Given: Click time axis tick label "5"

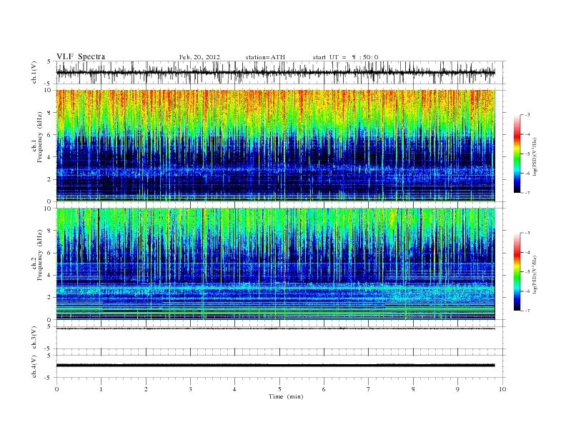Looking at the screenshot, I should click(279, 389).
